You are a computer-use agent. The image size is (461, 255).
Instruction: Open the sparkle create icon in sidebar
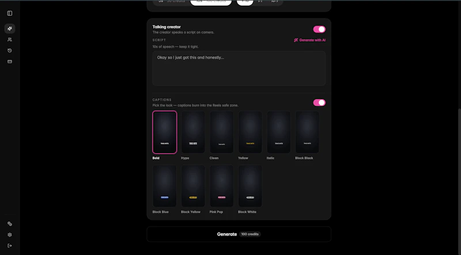(10, 29)
